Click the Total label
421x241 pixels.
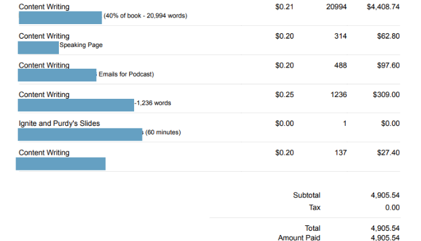tap(313, 228)
